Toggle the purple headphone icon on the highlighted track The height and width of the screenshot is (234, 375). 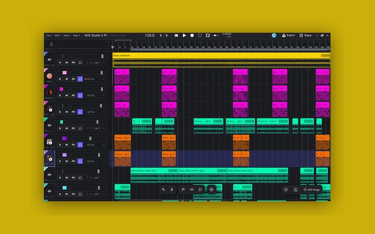click(80, 161)
